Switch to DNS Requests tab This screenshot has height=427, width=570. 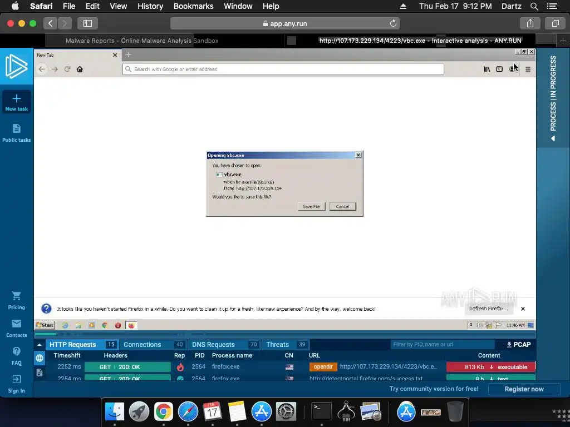tap(224, 345)
